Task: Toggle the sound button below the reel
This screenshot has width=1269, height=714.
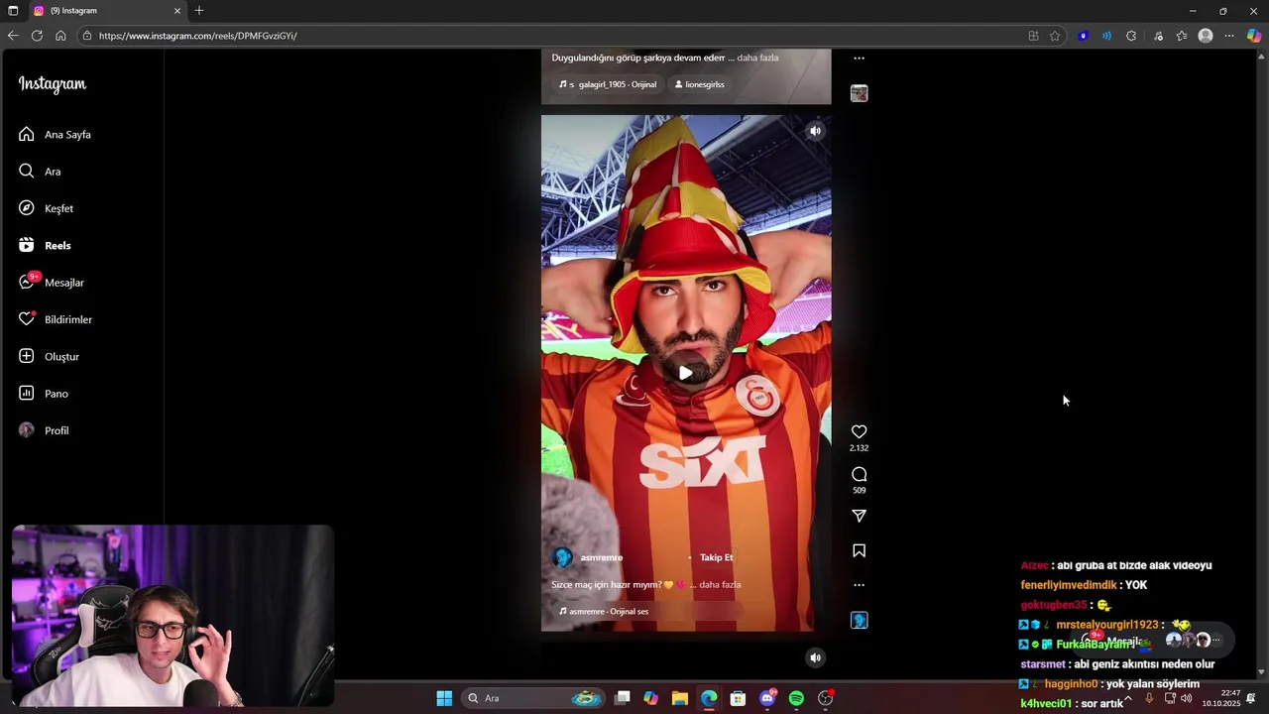Action: coord(815,657)
